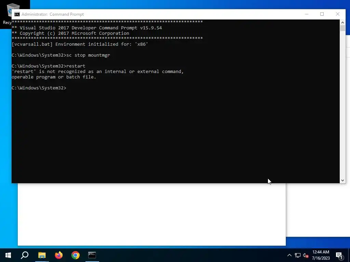Viewport: 350px width, 262px height.
Task: Click the vcvarsall.bat environment initialized line
Action: 80,44
